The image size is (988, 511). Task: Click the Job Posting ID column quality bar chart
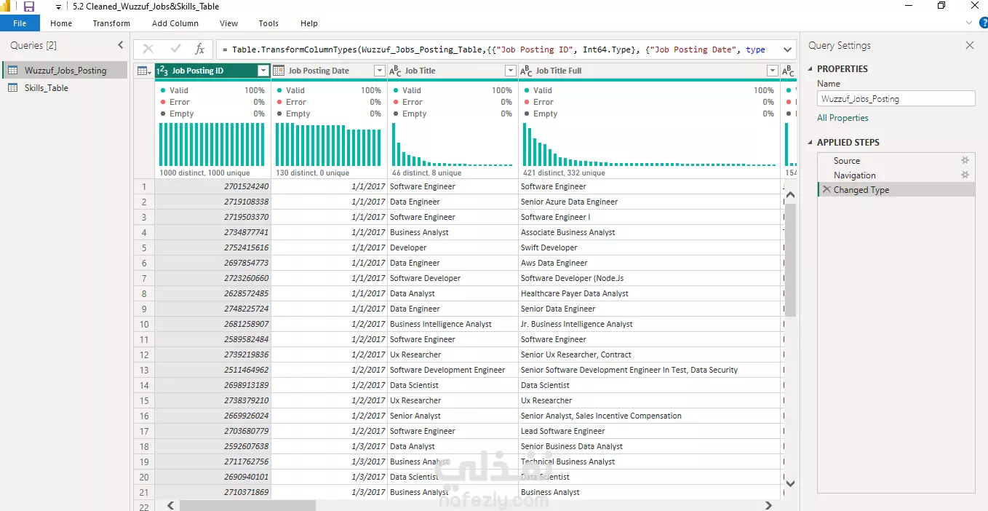click(212, 144)
